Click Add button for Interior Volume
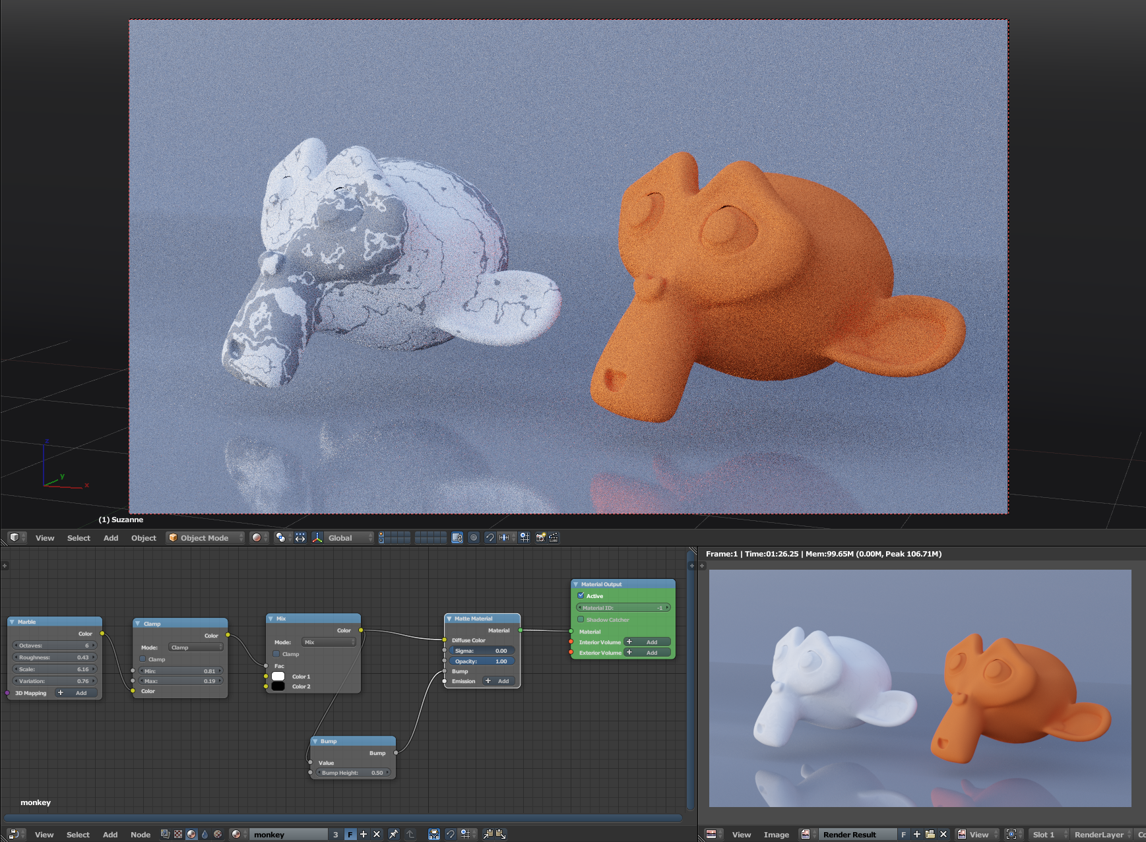Screen dimensions: 1146x842 pos(647,642)
